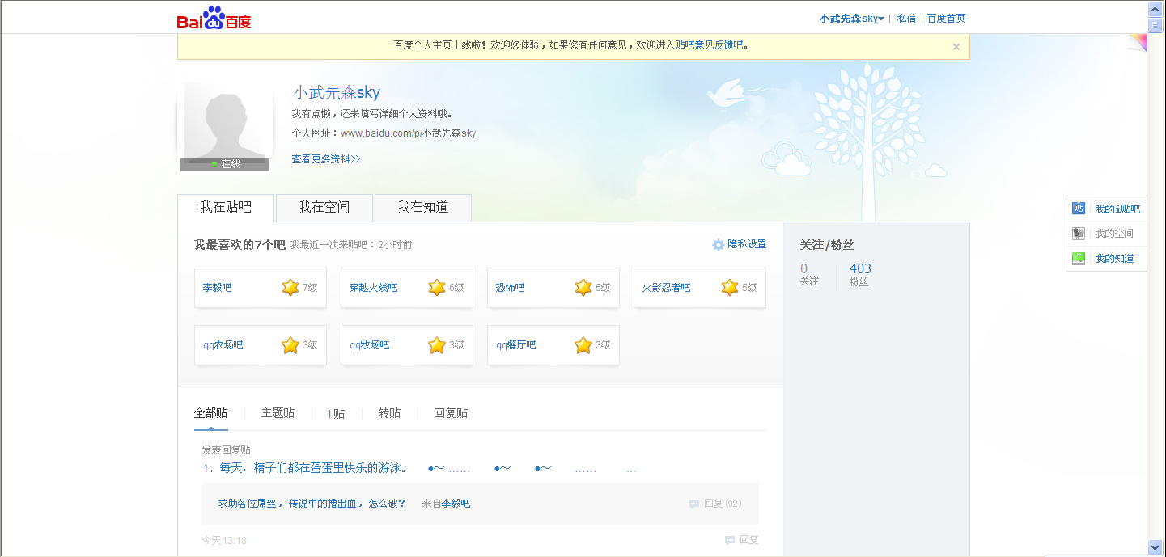Screen dimensions: 1166x557
Task: Click the star icon beside qq牧场吧
Action: (x=437, y=345)
